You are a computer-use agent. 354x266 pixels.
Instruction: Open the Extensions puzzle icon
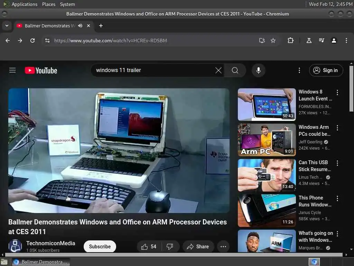click(290, 41)
